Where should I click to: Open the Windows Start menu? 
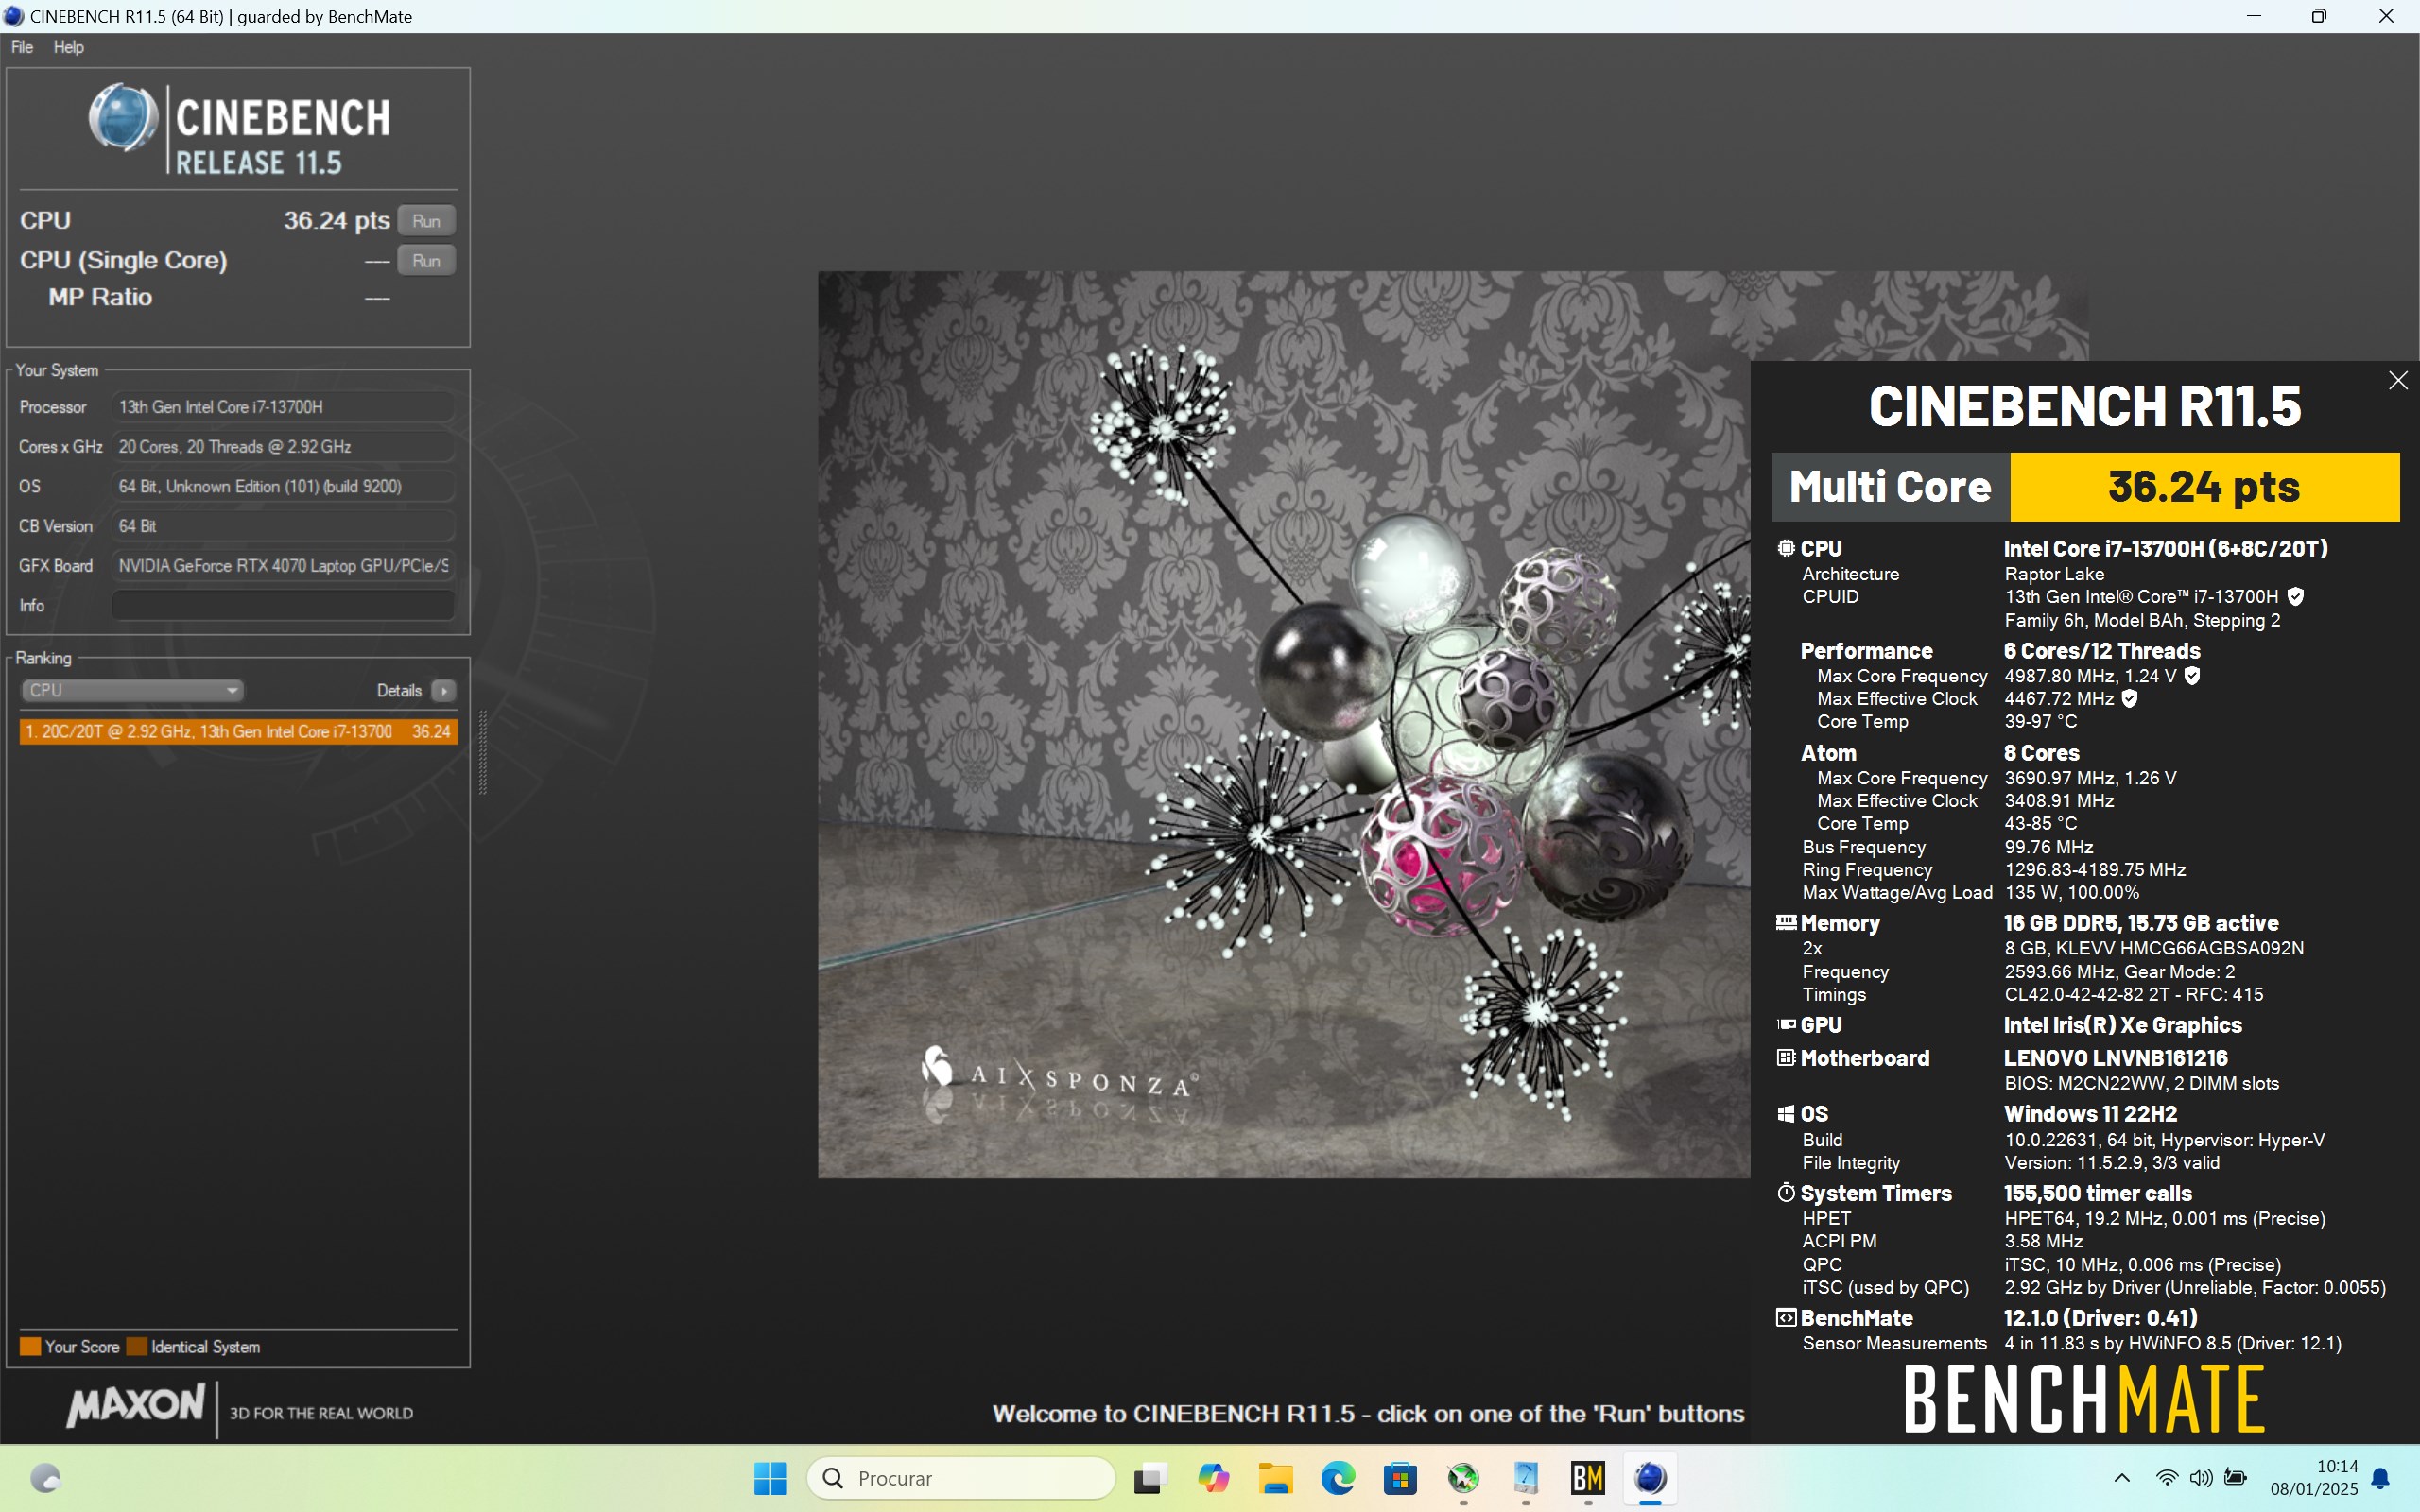[770, 1478]
